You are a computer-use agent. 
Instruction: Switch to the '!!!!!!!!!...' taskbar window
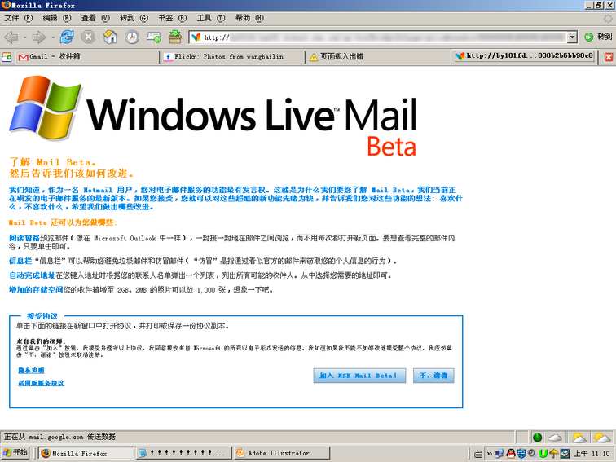[x=184, y=453]
